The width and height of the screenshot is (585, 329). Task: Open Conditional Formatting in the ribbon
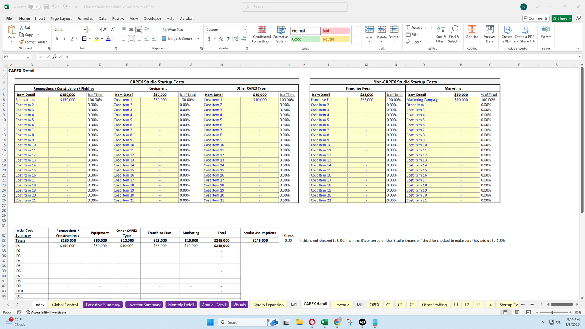262,35
